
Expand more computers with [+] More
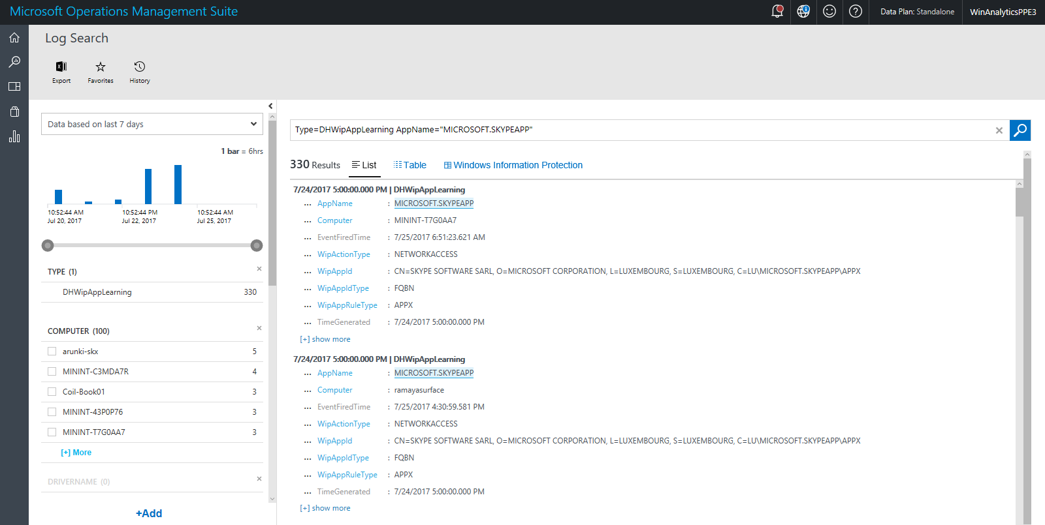(76, 453)
